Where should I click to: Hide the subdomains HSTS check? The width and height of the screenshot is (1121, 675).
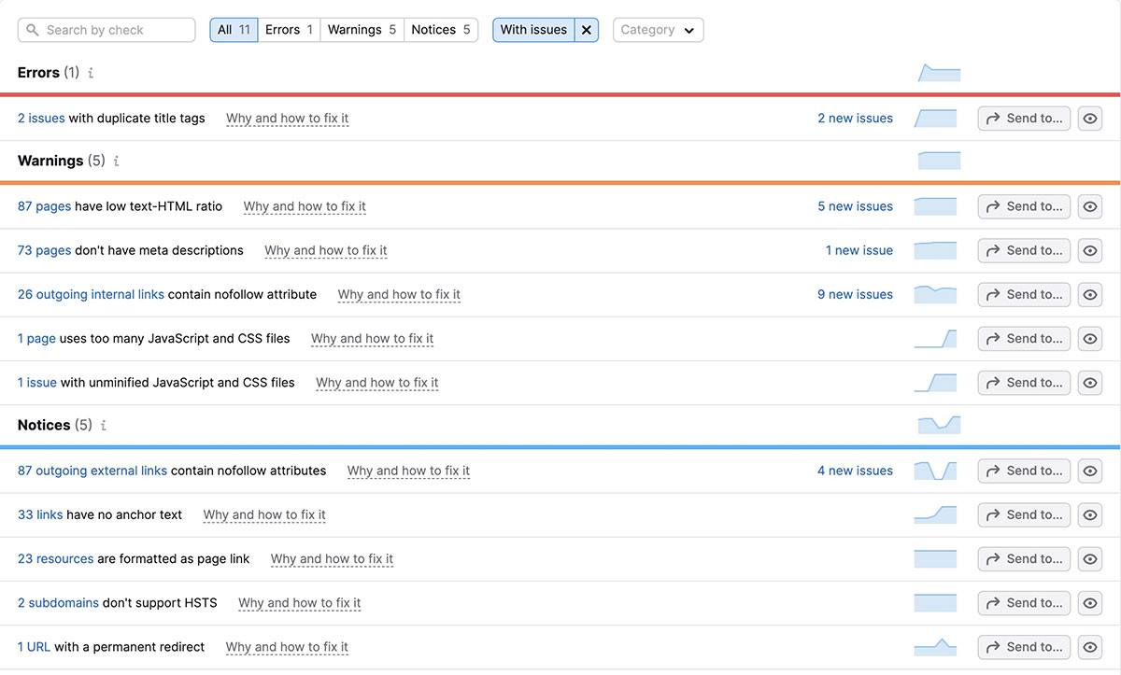pos(1090,603)
